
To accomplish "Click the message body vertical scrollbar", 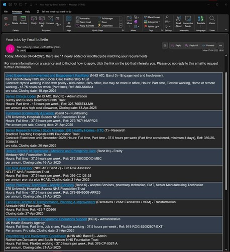I will coord(226,131).
